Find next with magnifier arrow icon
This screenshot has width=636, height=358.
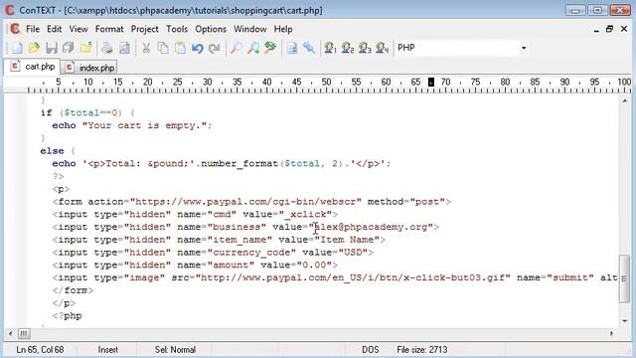pyautogui.click(x=253, y=48)
